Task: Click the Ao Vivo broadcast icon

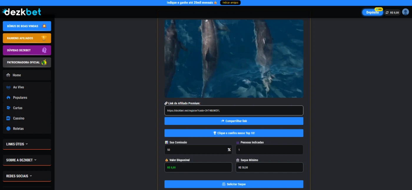Action: (x=8, y=87)
